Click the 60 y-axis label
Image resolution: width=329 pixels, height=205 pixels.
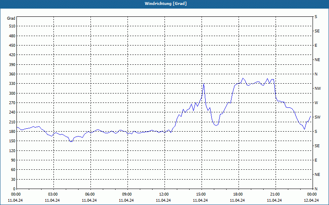13,170
